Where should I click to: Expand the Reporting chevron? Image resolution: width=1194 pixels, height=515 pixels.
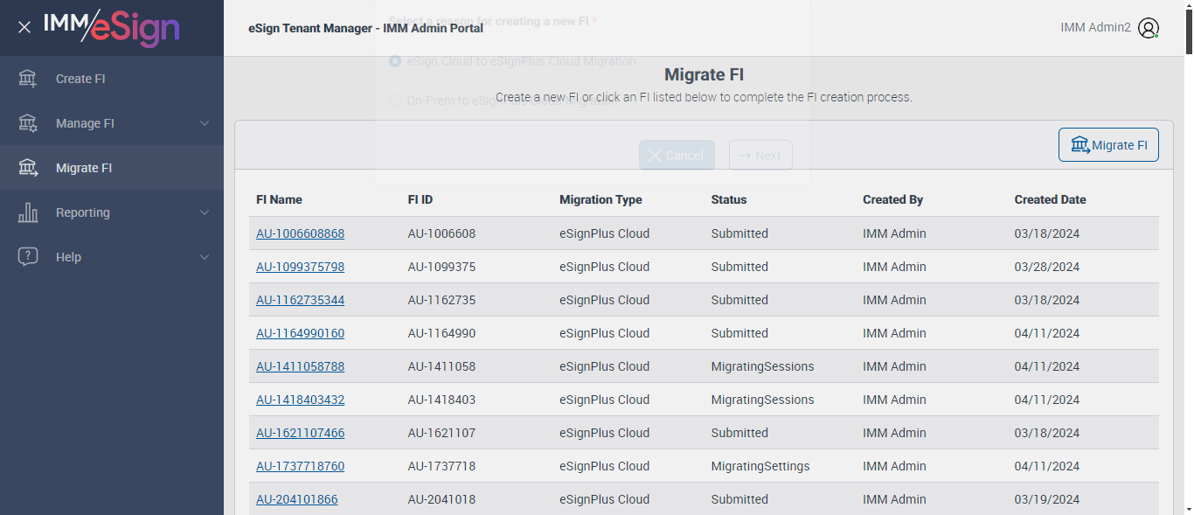[205, 212]
